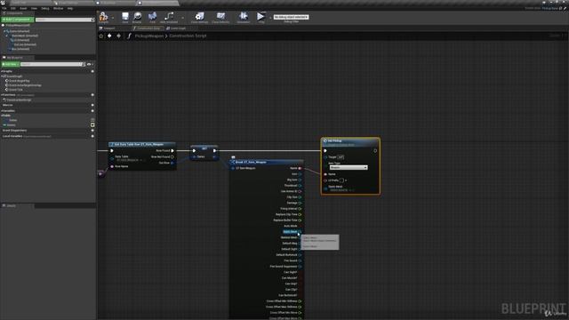Open the File menu
Image resolution: width=569 pixels, height=320 pixels.
click(4, 8)
